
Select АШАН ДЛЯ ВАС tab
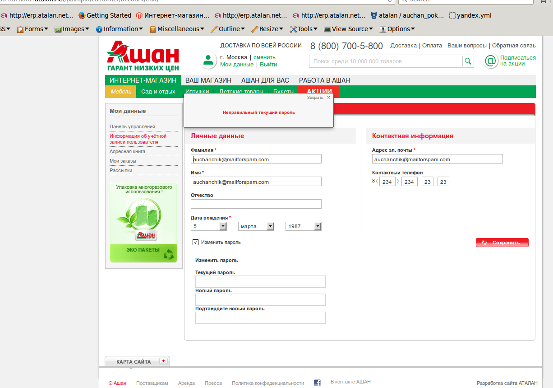[x=265, y=80]
